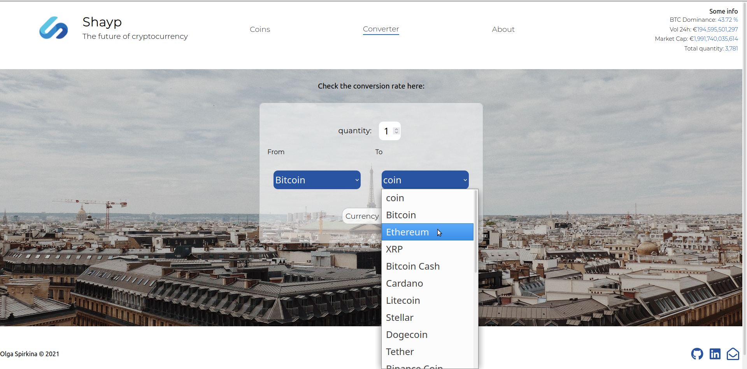This screenshot has width=747, height=369.
Task: Click the email envelope icon
Action: [x=733, y=354]
